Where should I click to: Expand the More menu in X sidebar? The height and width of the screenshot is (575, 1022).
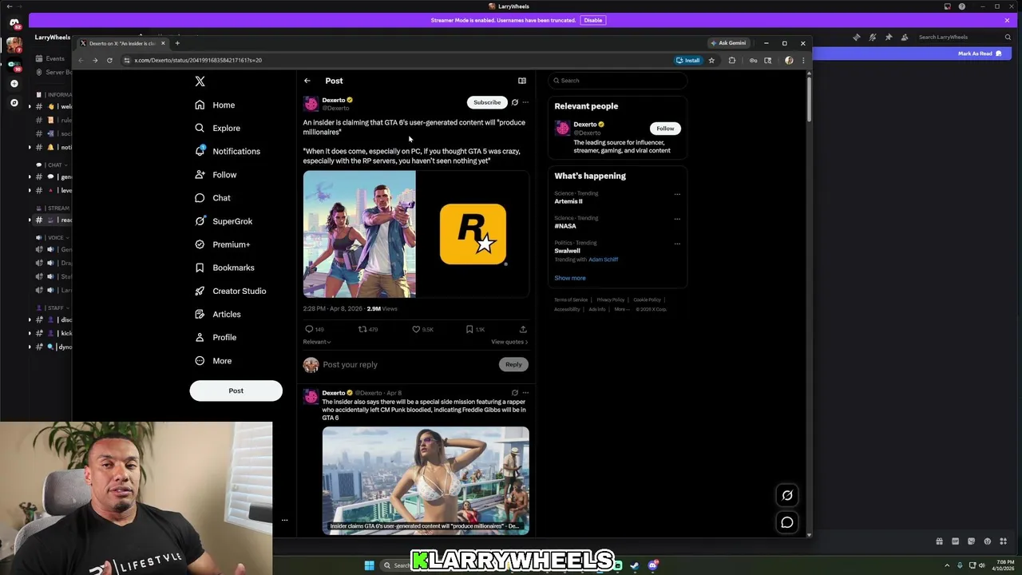coord(213,361)
